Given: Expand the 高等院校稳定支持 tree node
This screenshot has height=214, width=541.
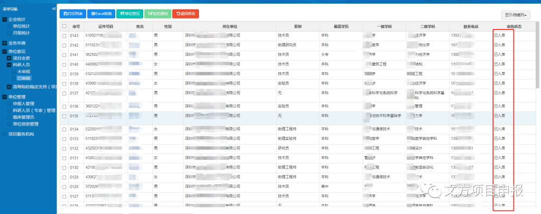Looking at the screenshot, I should coord(9,87).
